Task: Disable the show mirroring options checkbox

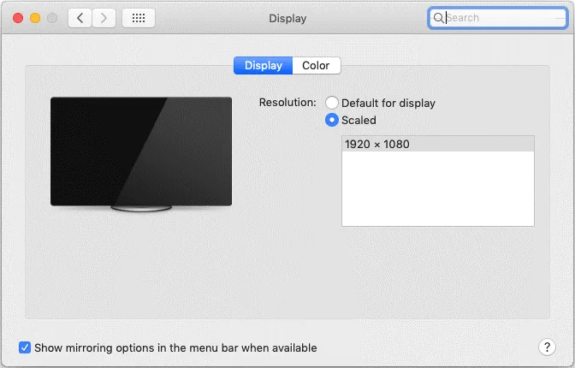Action: tap(26, 347)
